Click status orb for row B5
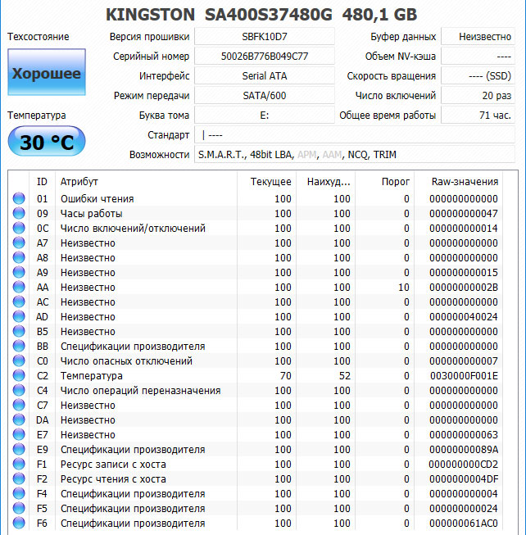526x535 pixels. pos(19,331)
